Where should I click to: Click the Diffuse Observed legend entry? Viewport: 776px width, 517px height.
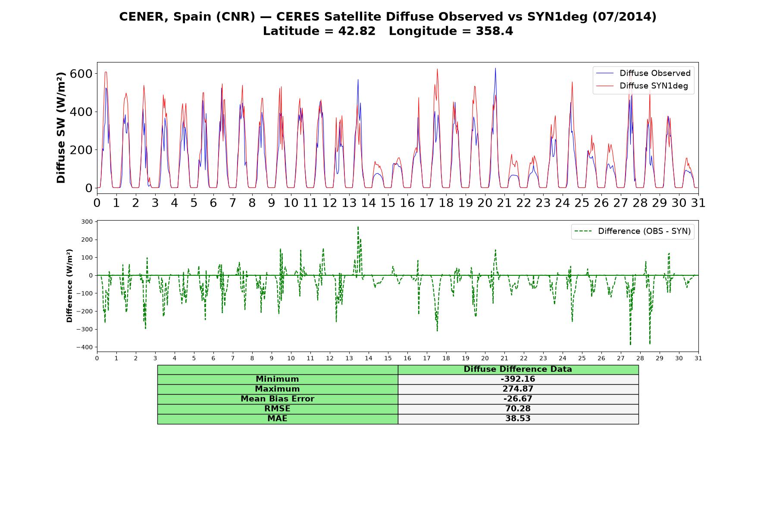point(643,73)
